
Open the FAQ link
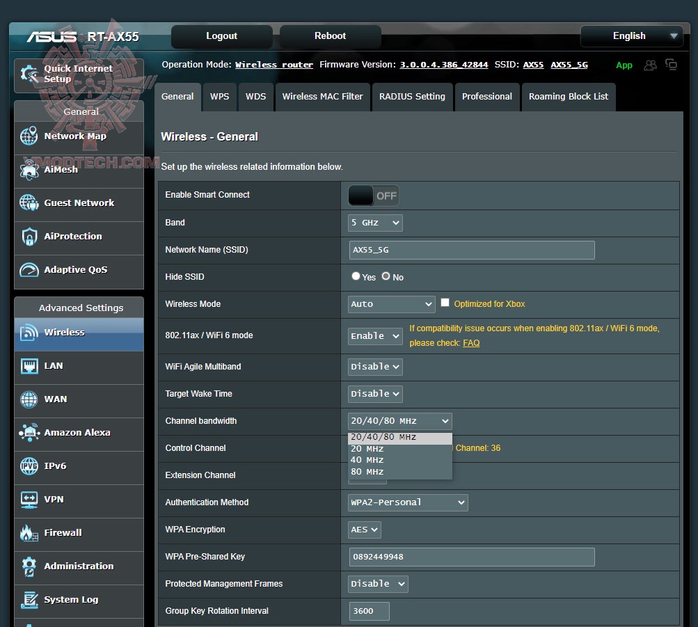coord(471,343)
